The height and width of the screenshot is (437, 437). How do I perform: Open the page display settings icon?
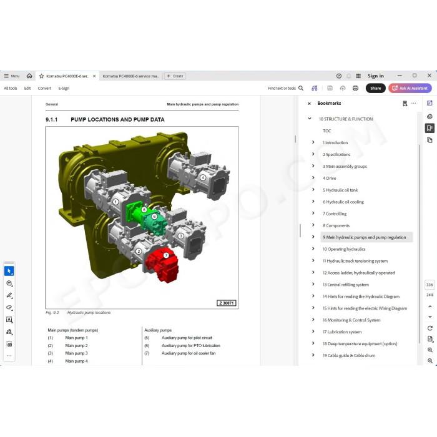[430, 339]
